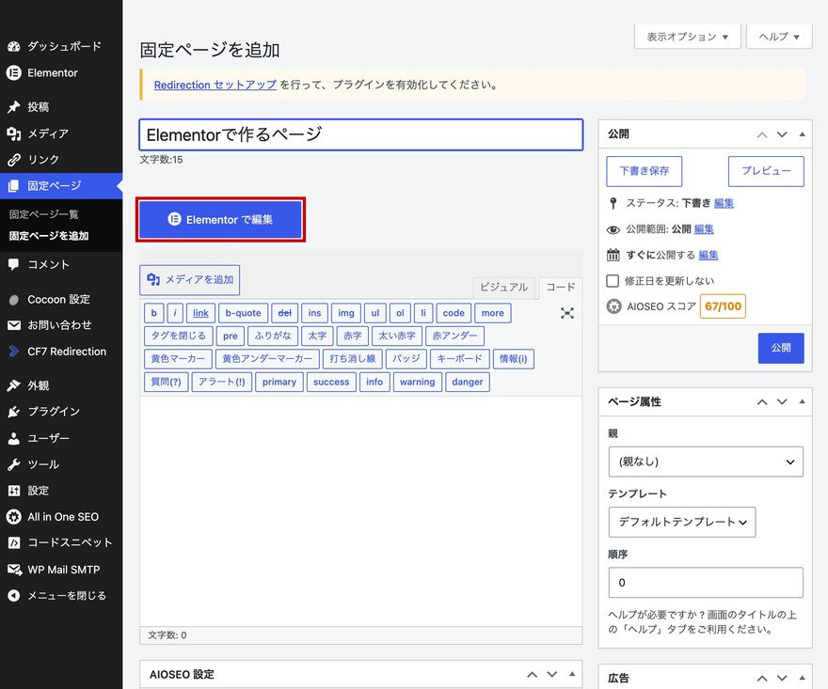Open the Dashboard menu icon
Screen dimensions: 828x689
tap(14, 46)
